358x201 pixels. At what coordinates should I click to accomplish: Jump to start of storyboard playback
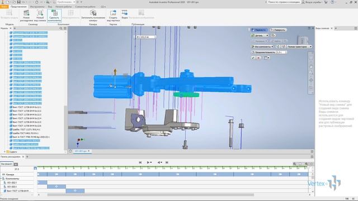[x=140, y=162]
